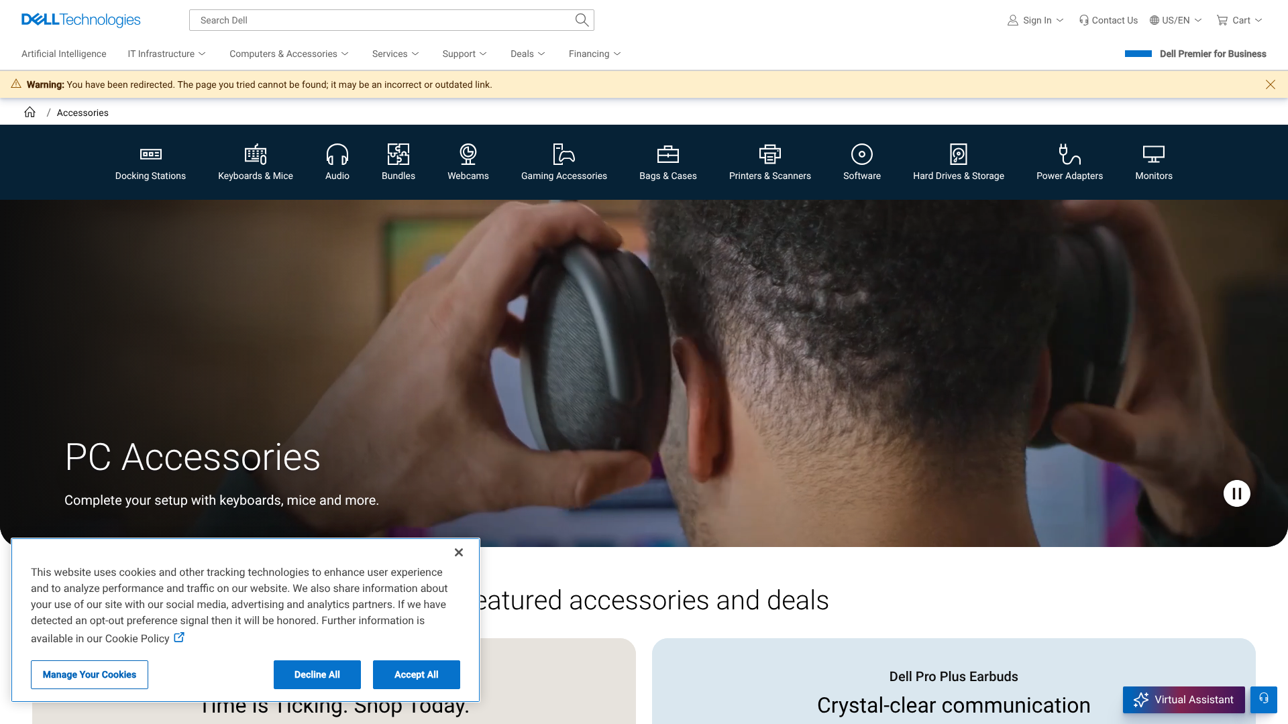The height and width of the screenshot is (724, 1288).
Task: Open the headset support chat icon
Action: (x=1264, y=699)
